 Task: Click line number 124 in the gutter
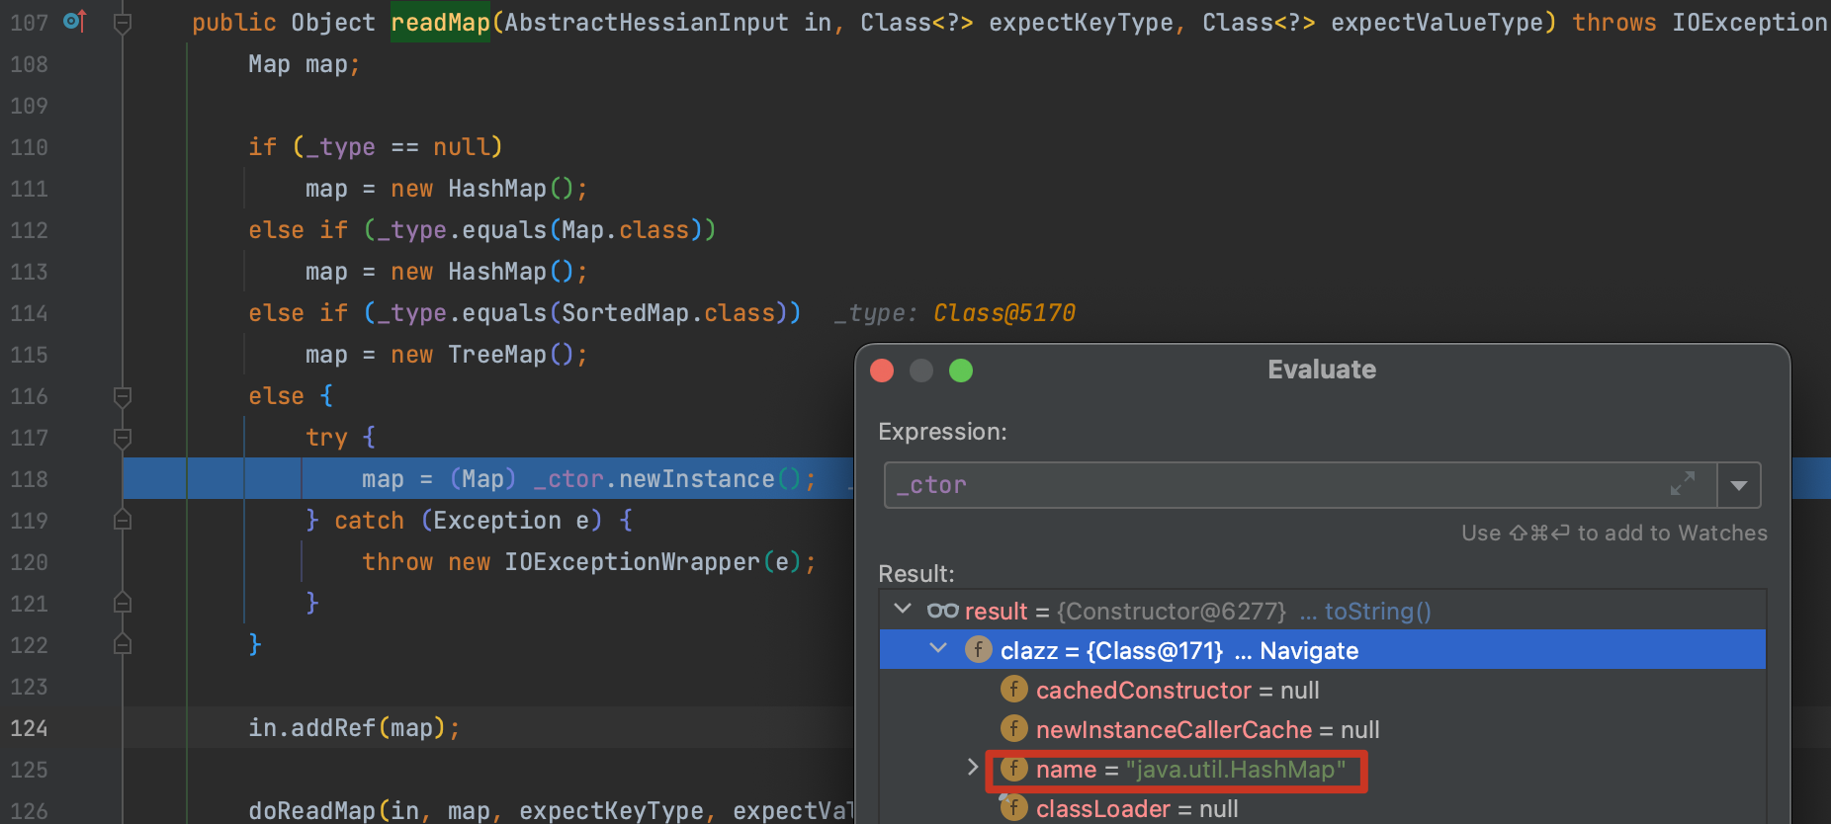tap(29, 728)
